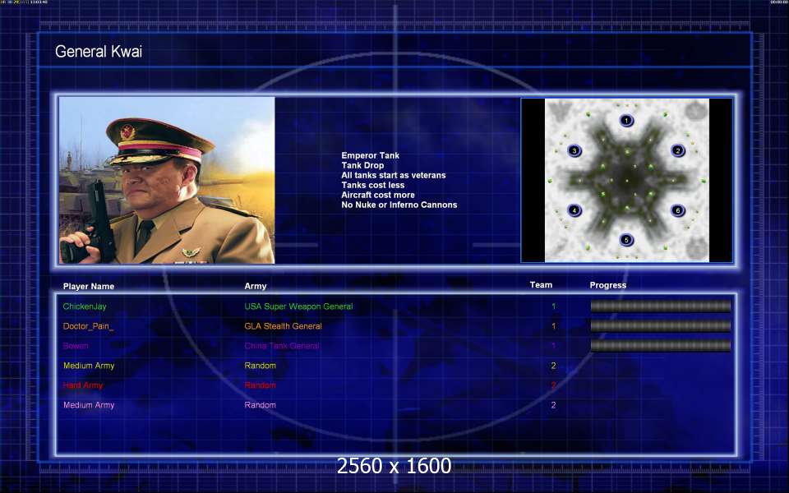Click 'All tanks start as veterans' text

394,175
